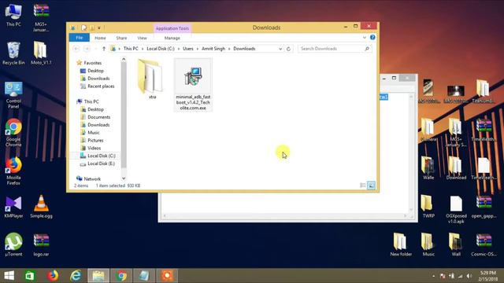The height and width of the screenshot is (283, 504).
Task: Open the xtra folder in Downloads
Action: point(150,79)
